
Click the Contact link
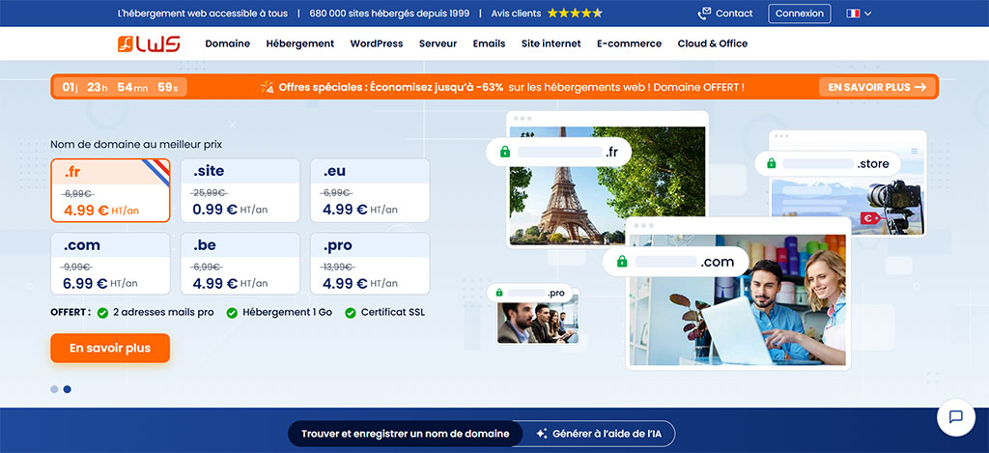[x=734, y=14]
